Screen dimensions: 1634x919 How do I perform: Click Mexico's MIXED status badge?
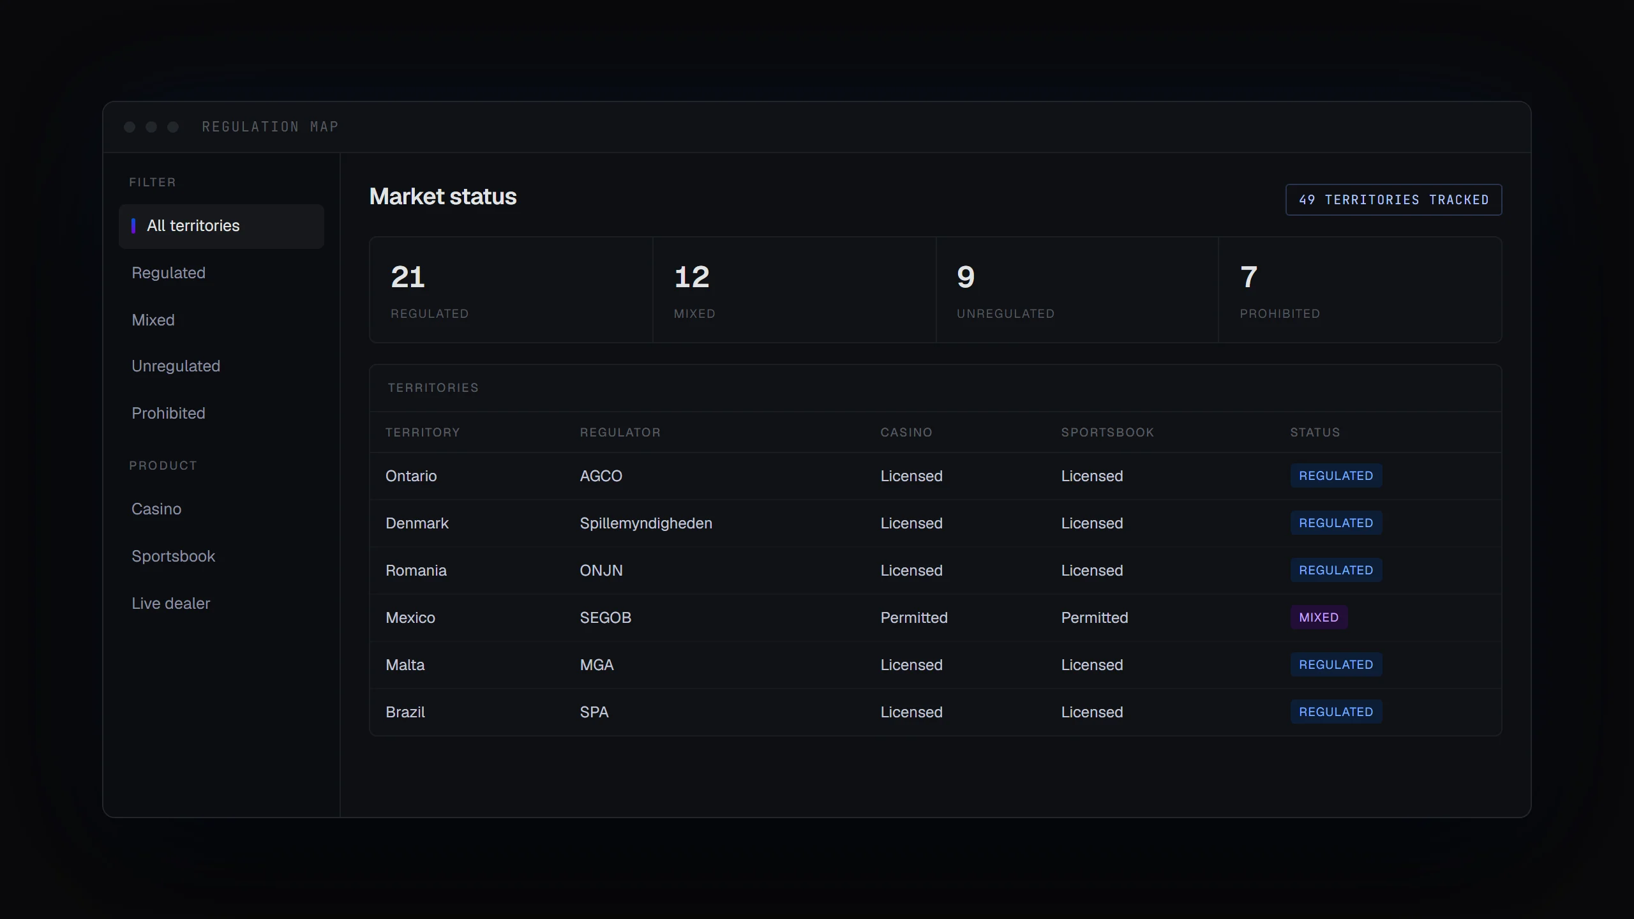pos(1319,618)
